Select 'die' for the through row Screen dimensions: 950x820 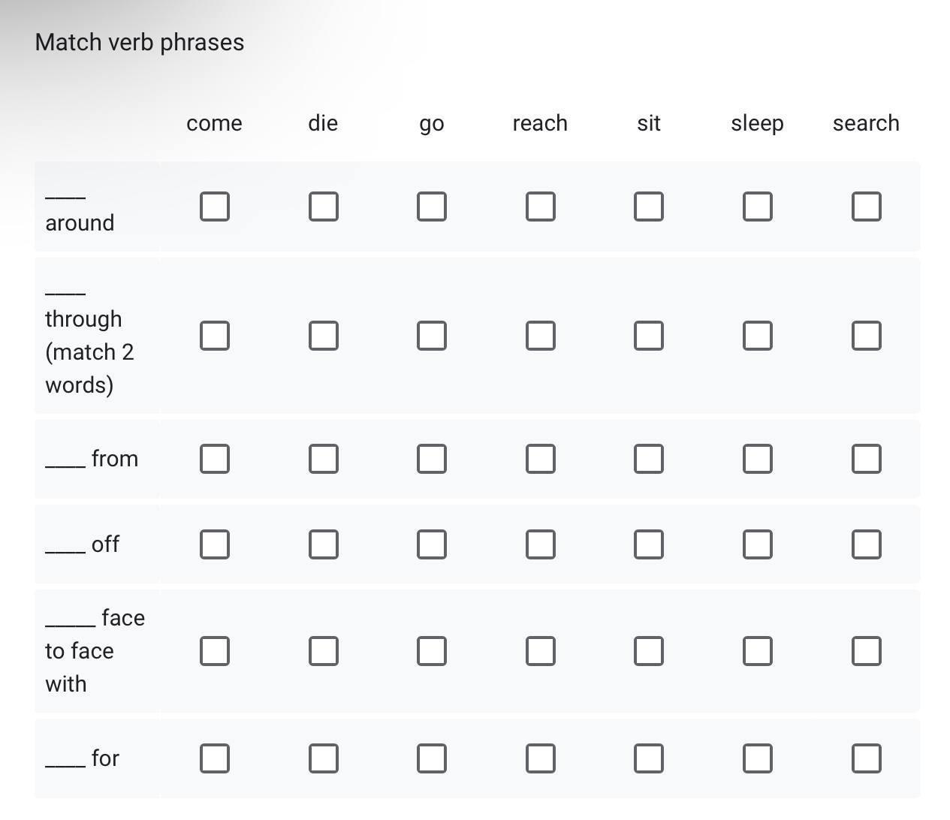tap(323, 336)
